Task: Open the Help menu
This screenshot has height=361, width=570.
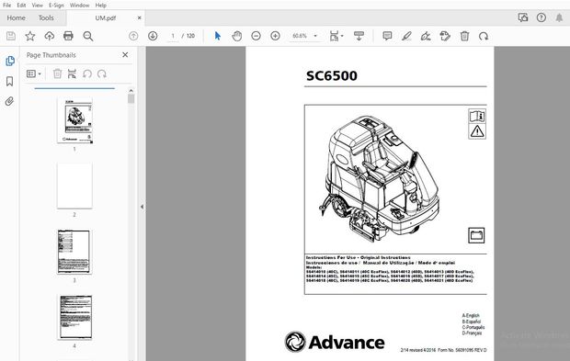Action: (101, 6)
